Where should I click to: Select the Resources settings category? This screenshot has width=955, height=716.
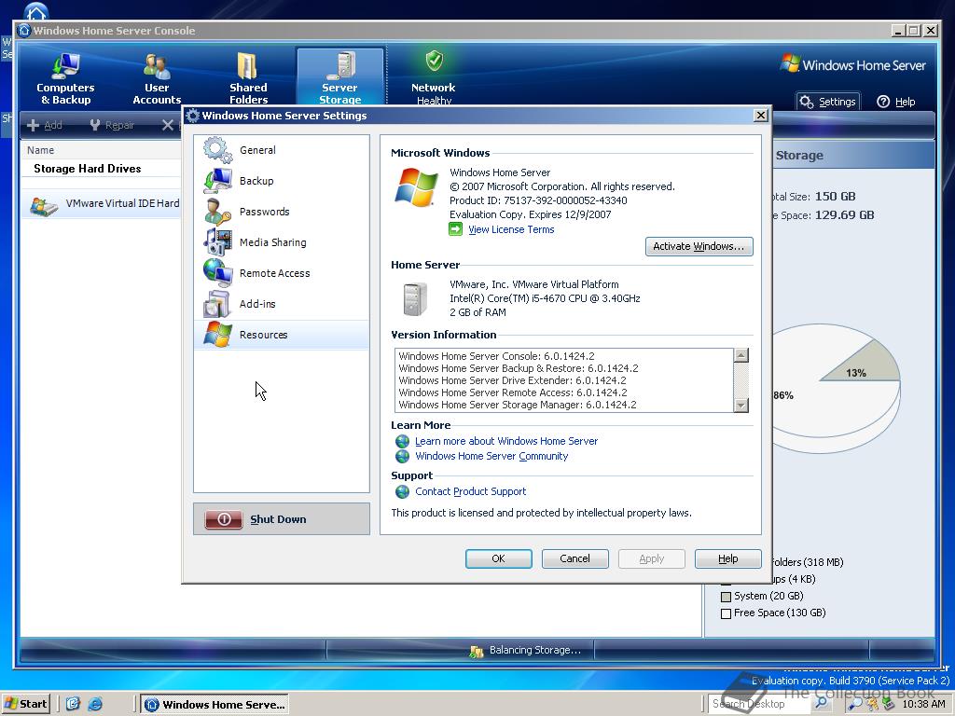click(x=282, y=335)
